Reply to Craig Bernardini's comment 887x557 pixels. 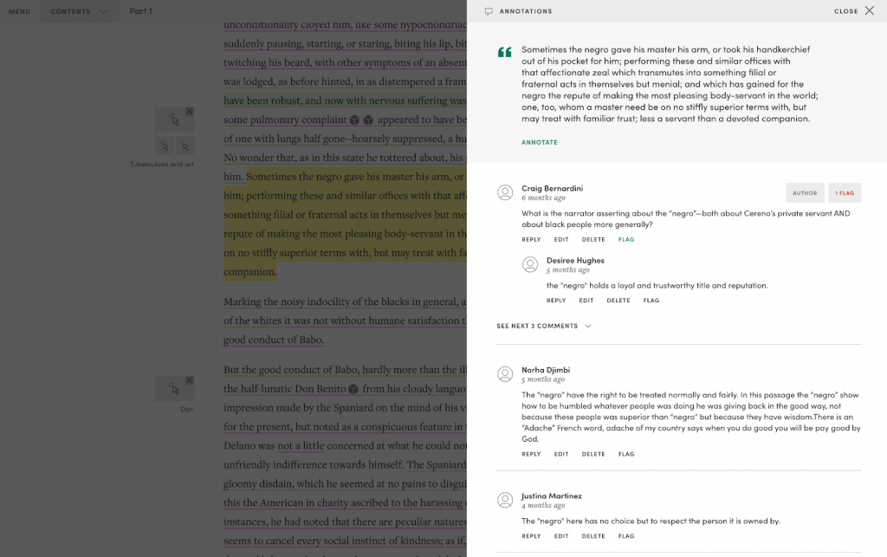click(531, 240)
